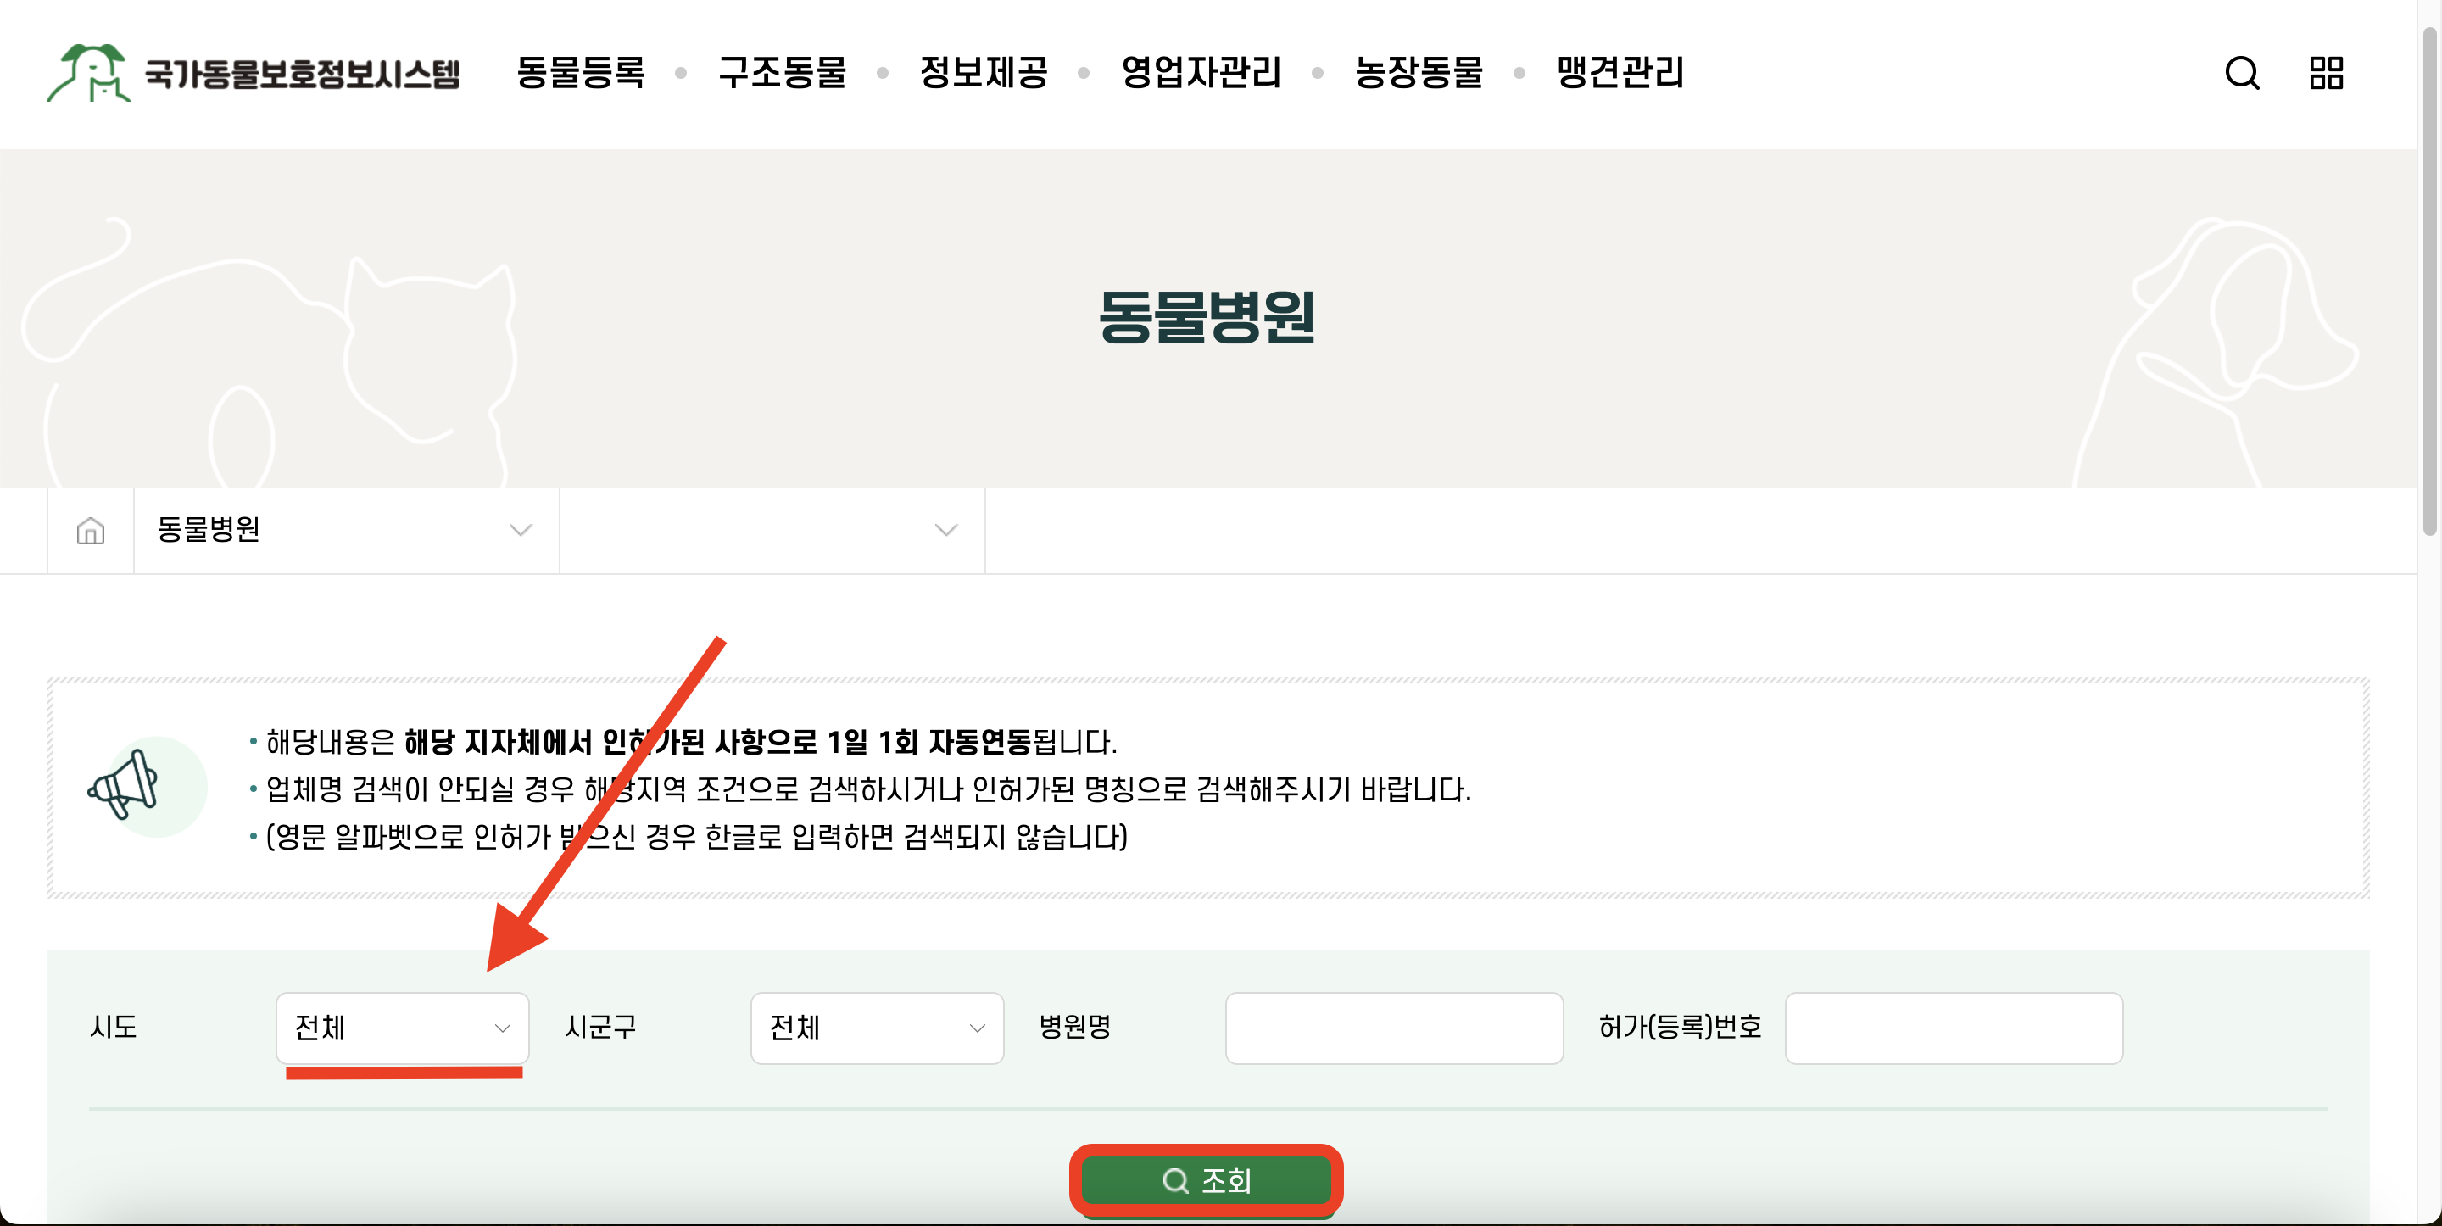Select the 영업자관리 menu item

point(1201,74)
